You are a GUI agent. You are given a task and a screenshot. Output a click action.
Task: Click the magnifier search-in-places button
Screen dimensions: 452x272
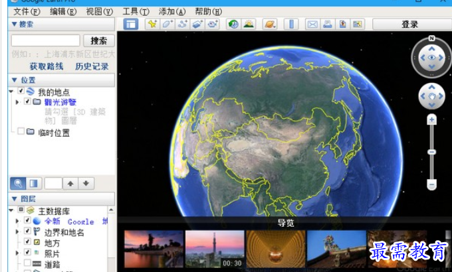click(x=18, y=183)
